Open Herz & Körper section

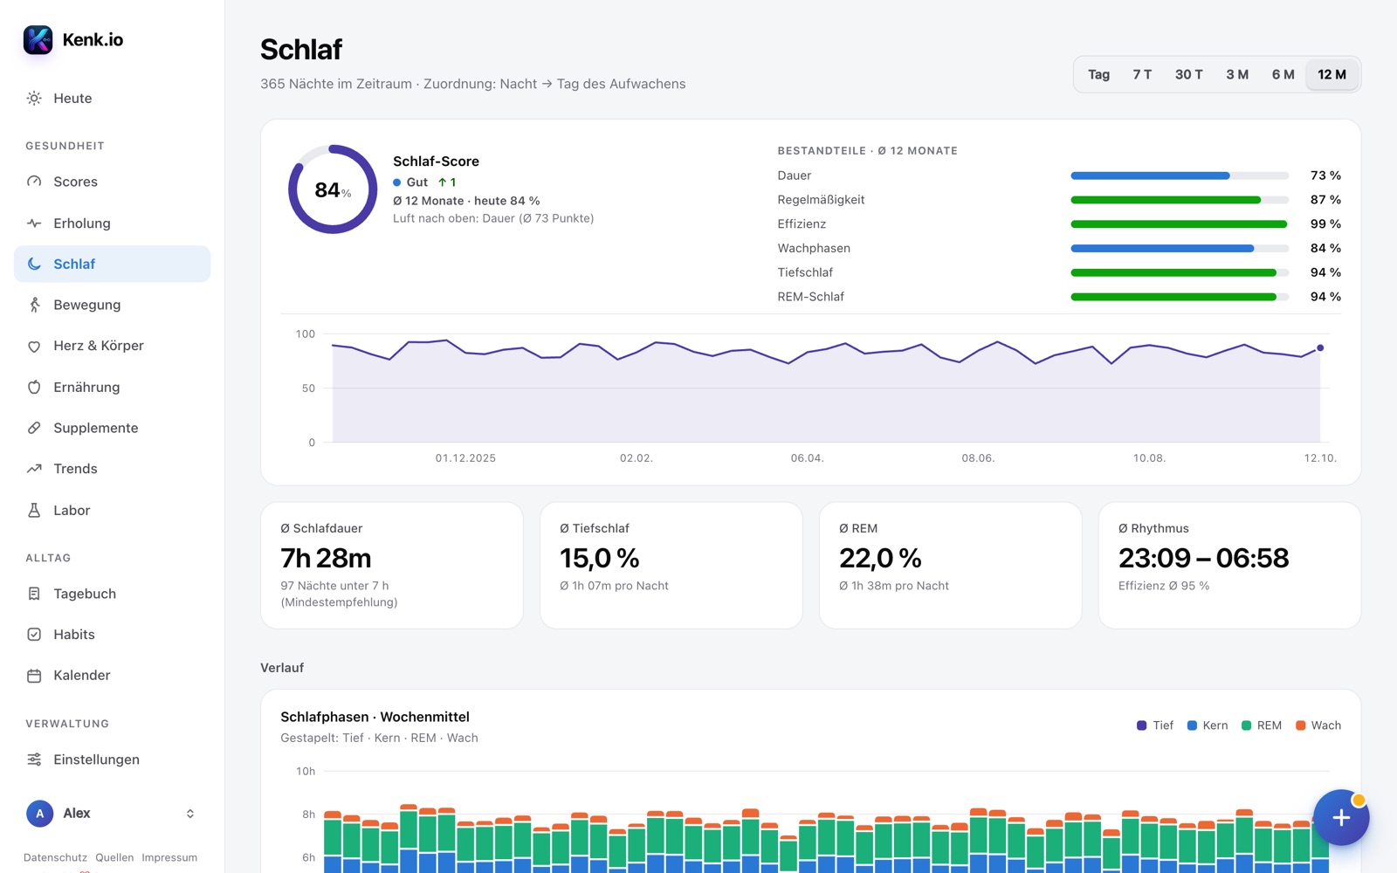[x=112, y=346]
